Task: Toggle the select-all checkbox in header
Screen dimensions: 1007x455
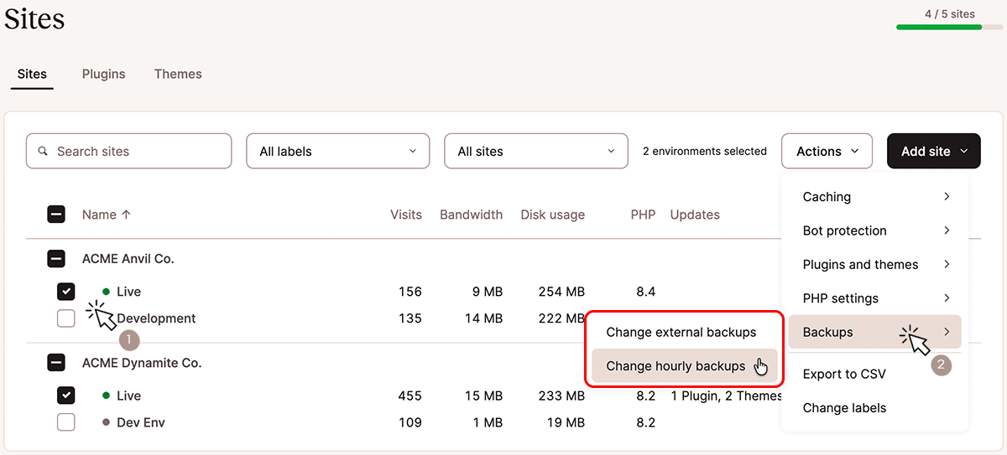Action: pyautogui.click(x=56, y=215)
